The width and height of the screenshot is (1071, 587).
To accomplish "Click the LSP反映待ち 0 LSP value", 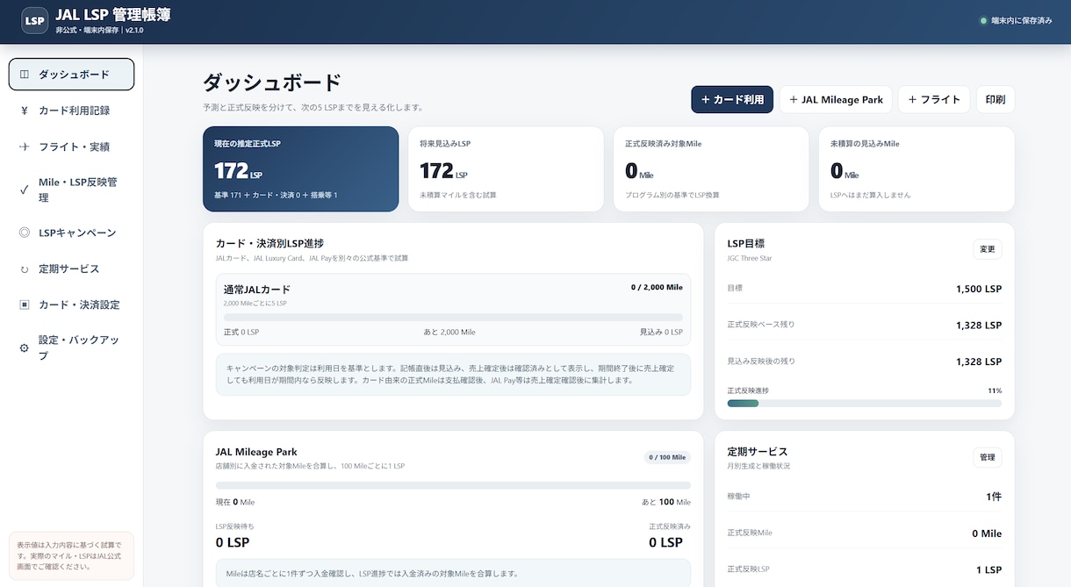I will 233,542.
